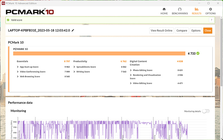The height and width of the screenshot is (140, 223).
Task: Click the Options button beside Compare
Action: tap(196, 31)
